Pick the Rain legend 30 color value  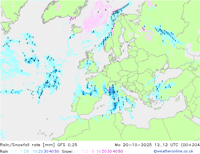tap(46, 151)
